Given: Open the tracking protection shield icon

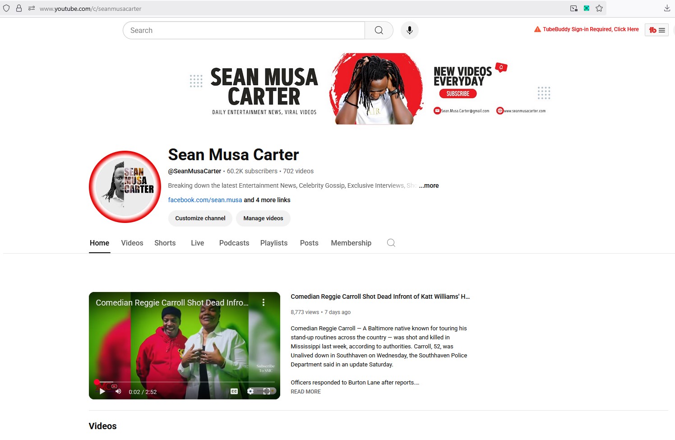Looking at the screenshot, I should click(6, 8).
